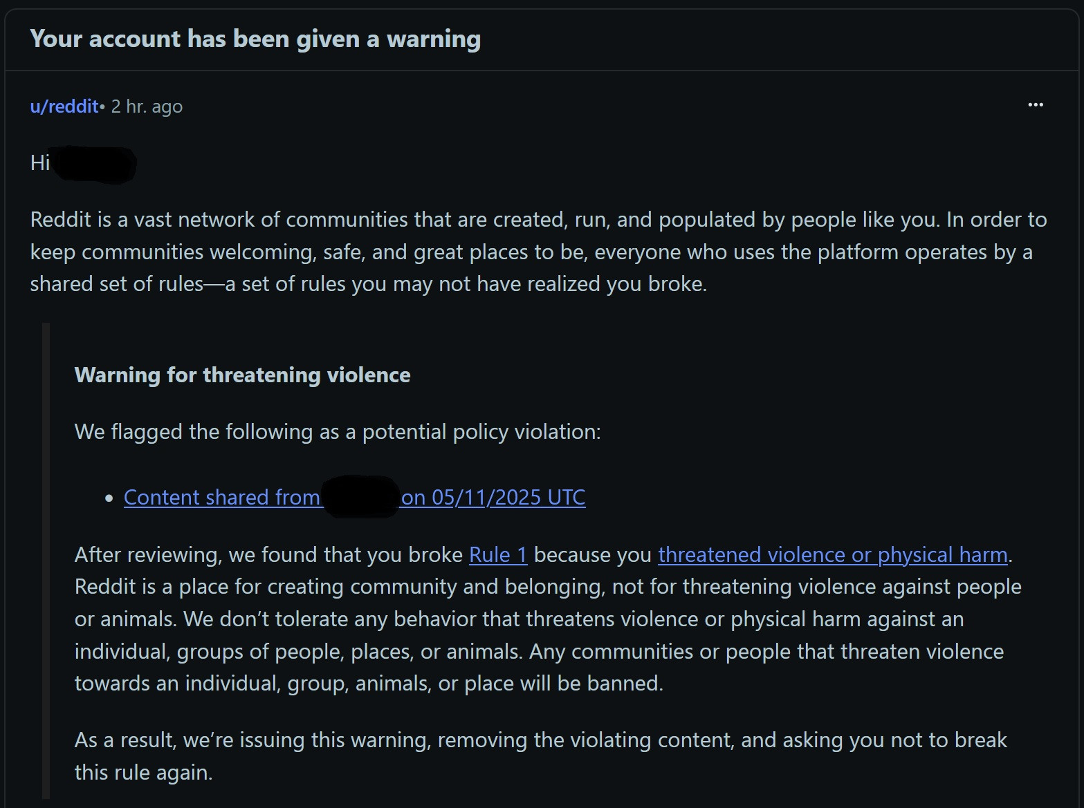Click the blacked-out username after "Hi"

[95, 165]
